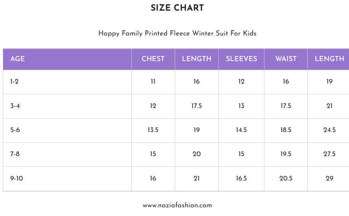Click the 7-8 age row label
The width and height of the screenshot is (349, 216).
(15, 154)
